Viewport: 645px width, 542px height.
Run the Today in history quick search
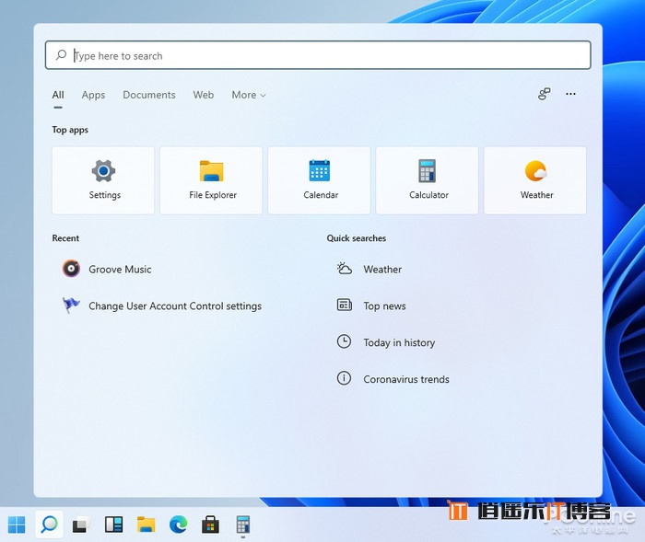pyautogui.click(x=386, y=342)
